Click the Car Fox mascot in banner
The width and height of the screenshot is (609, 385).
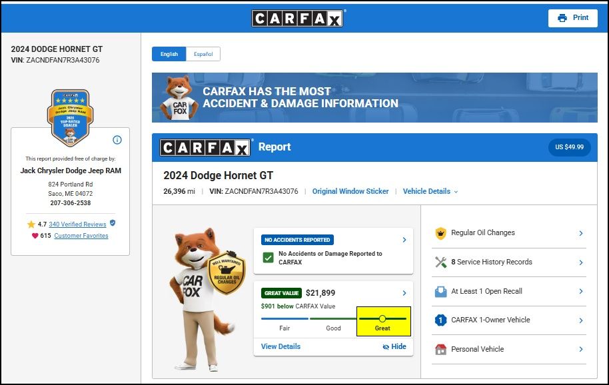[179, 97]
